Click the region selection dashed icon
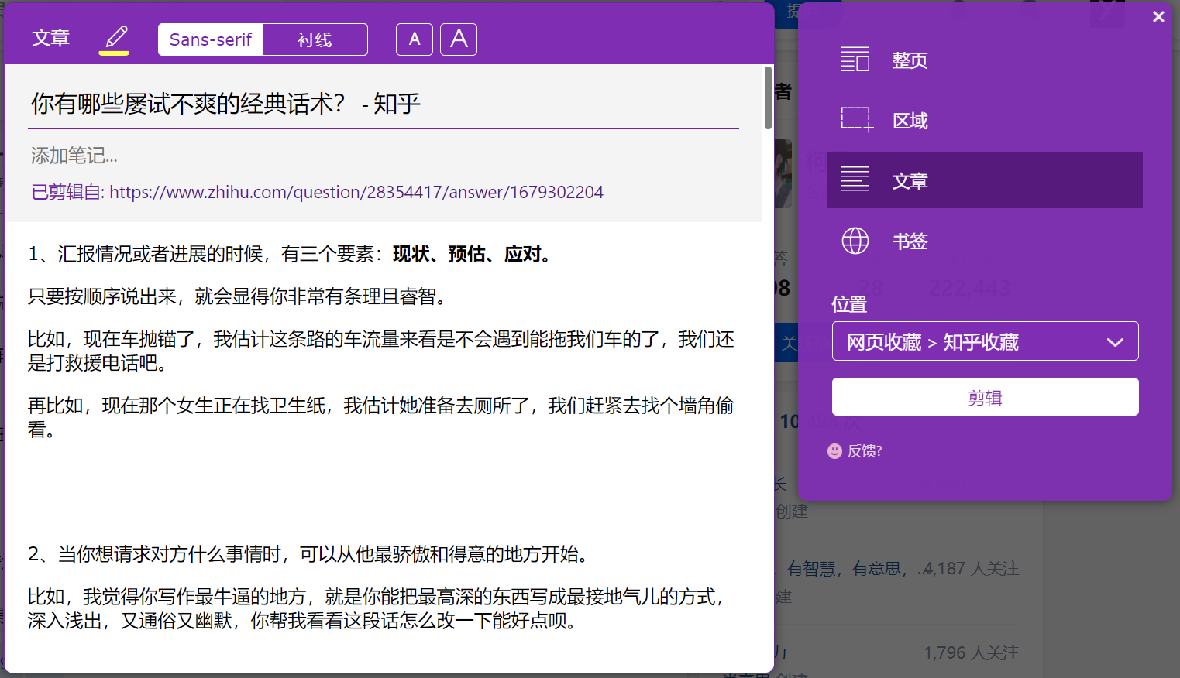 (x=857, y=120)
